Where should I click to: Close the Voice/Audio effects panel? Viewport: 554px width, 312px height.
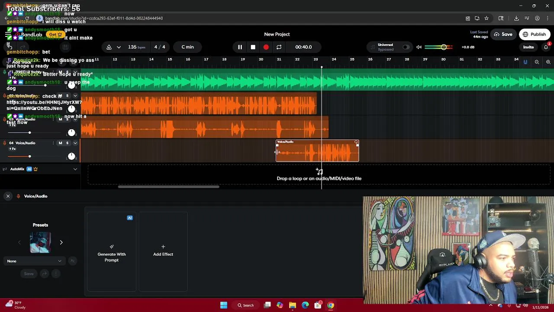pyautogui.click(x=8, y=196)
